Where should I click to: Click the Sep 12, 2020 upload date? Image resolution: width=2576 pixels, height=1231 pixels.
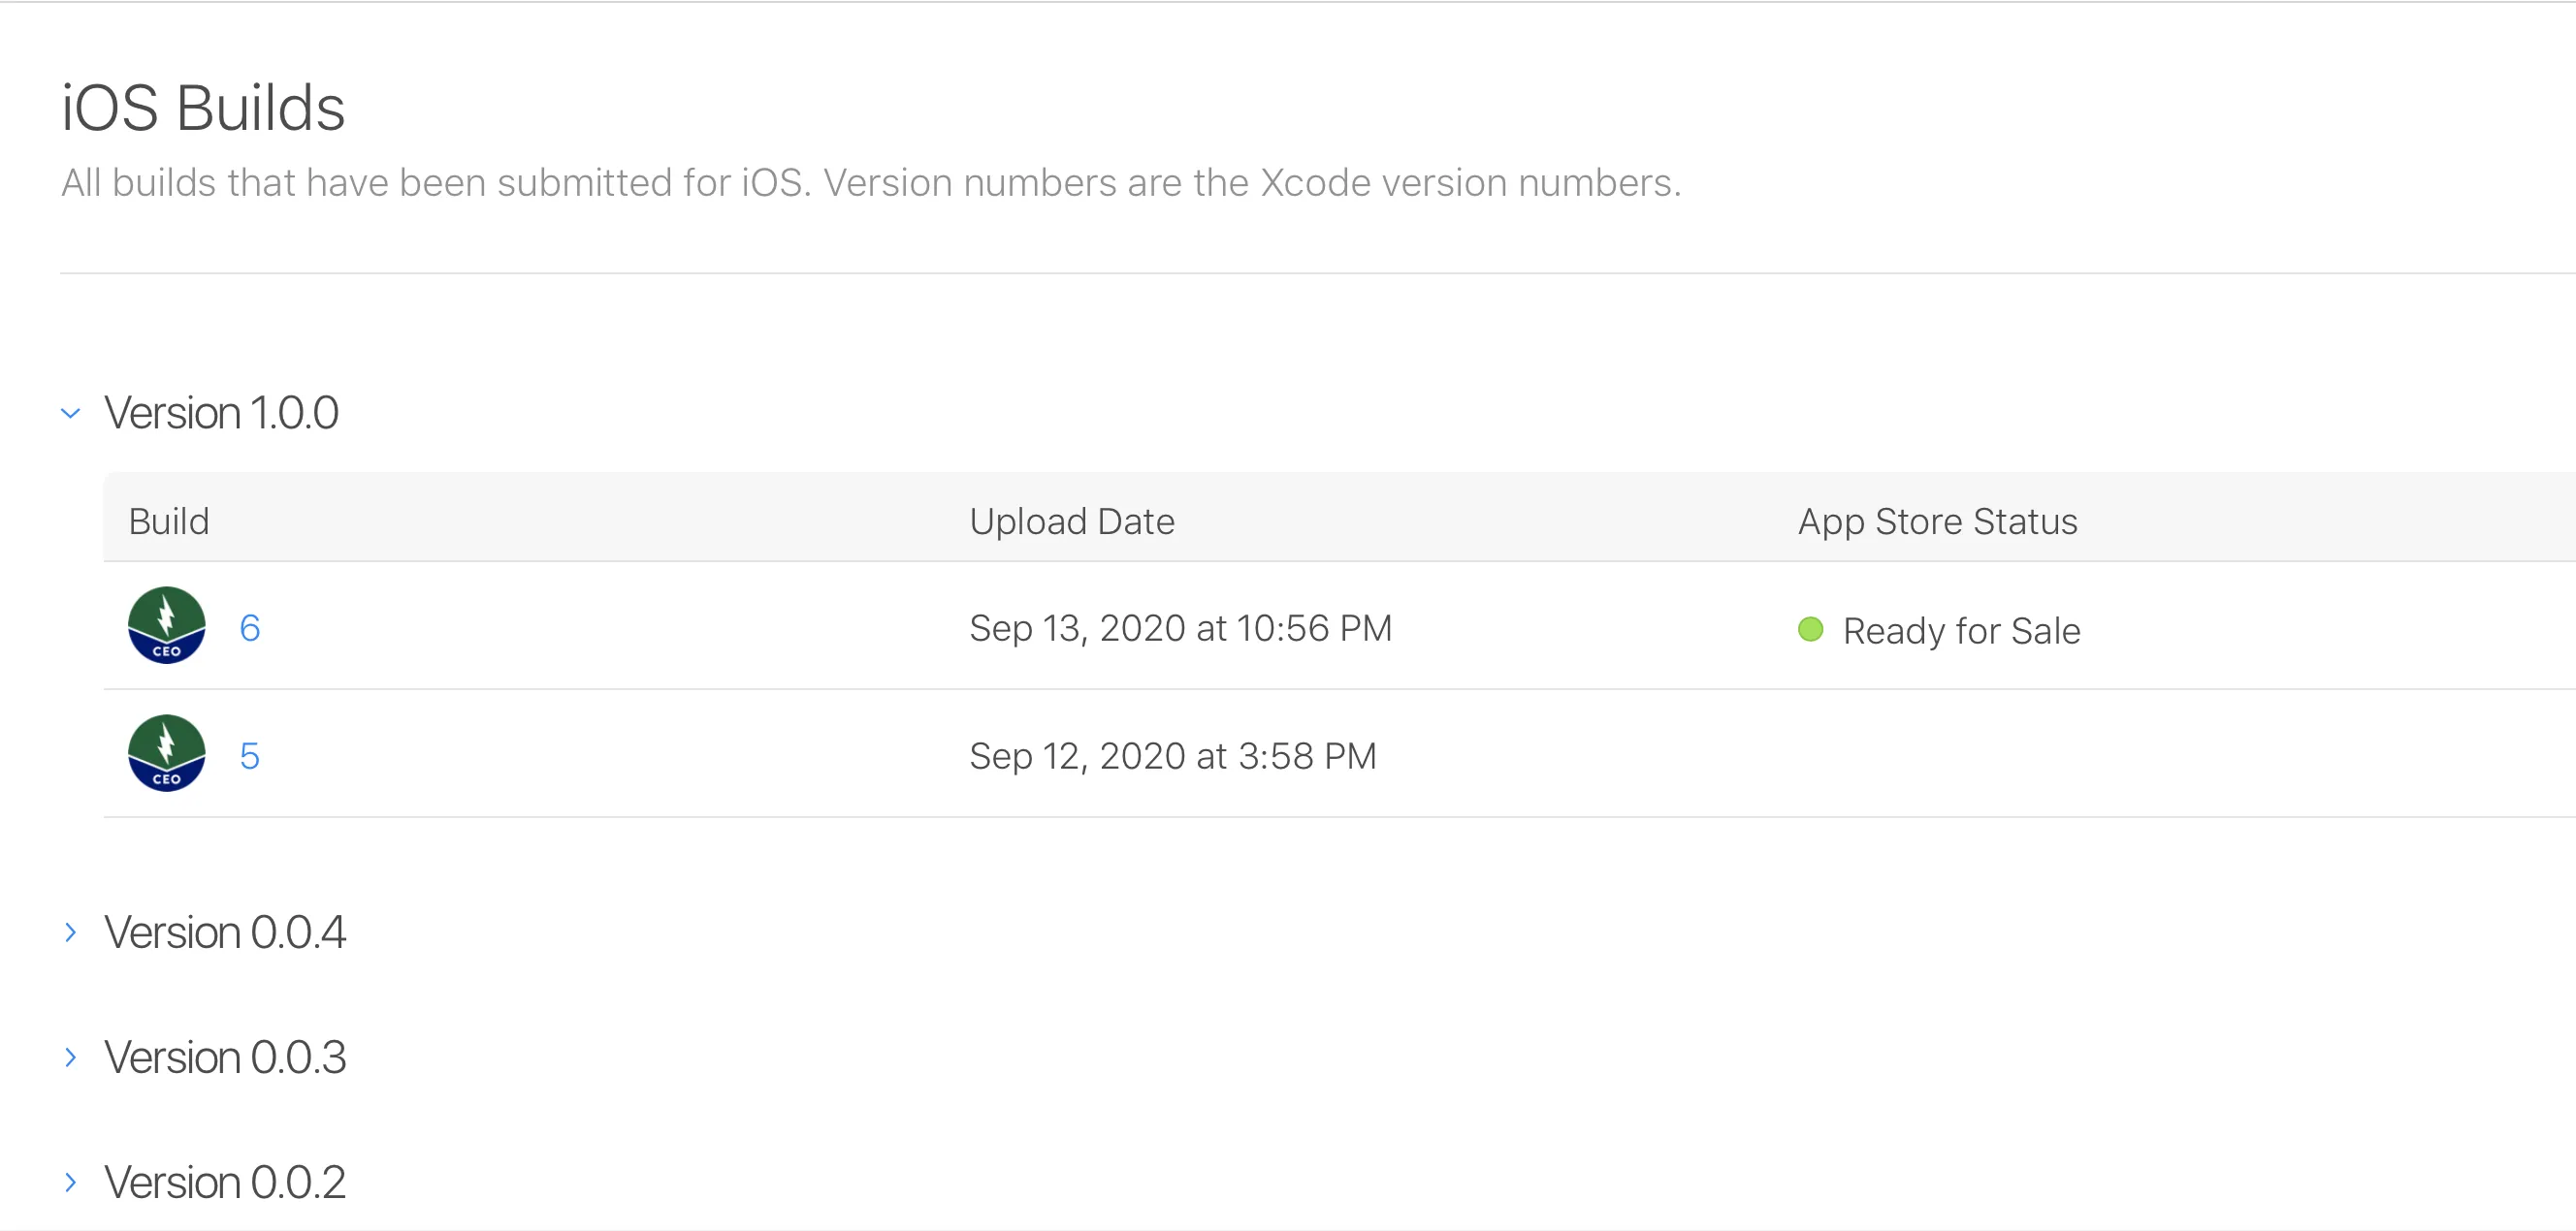point(1172,756)
